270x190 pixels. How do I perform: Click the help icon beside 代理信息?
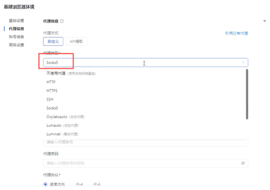tap(62, 21)
